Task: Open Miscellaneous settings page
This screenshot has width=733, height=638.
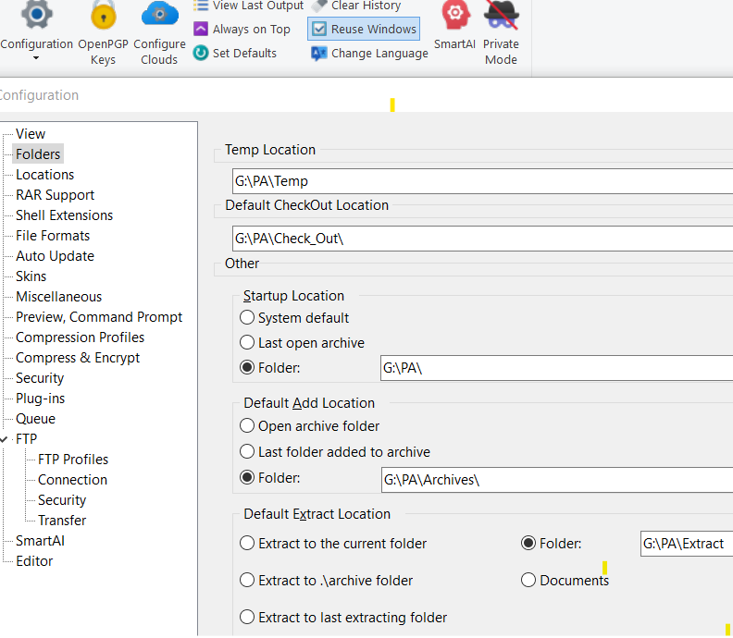Action: (x=58, y=297)
